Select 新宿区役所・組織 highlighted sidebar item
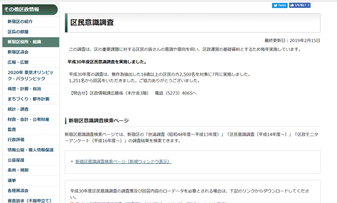The width and height of the screenshot is (337, 203). (31, 42)
